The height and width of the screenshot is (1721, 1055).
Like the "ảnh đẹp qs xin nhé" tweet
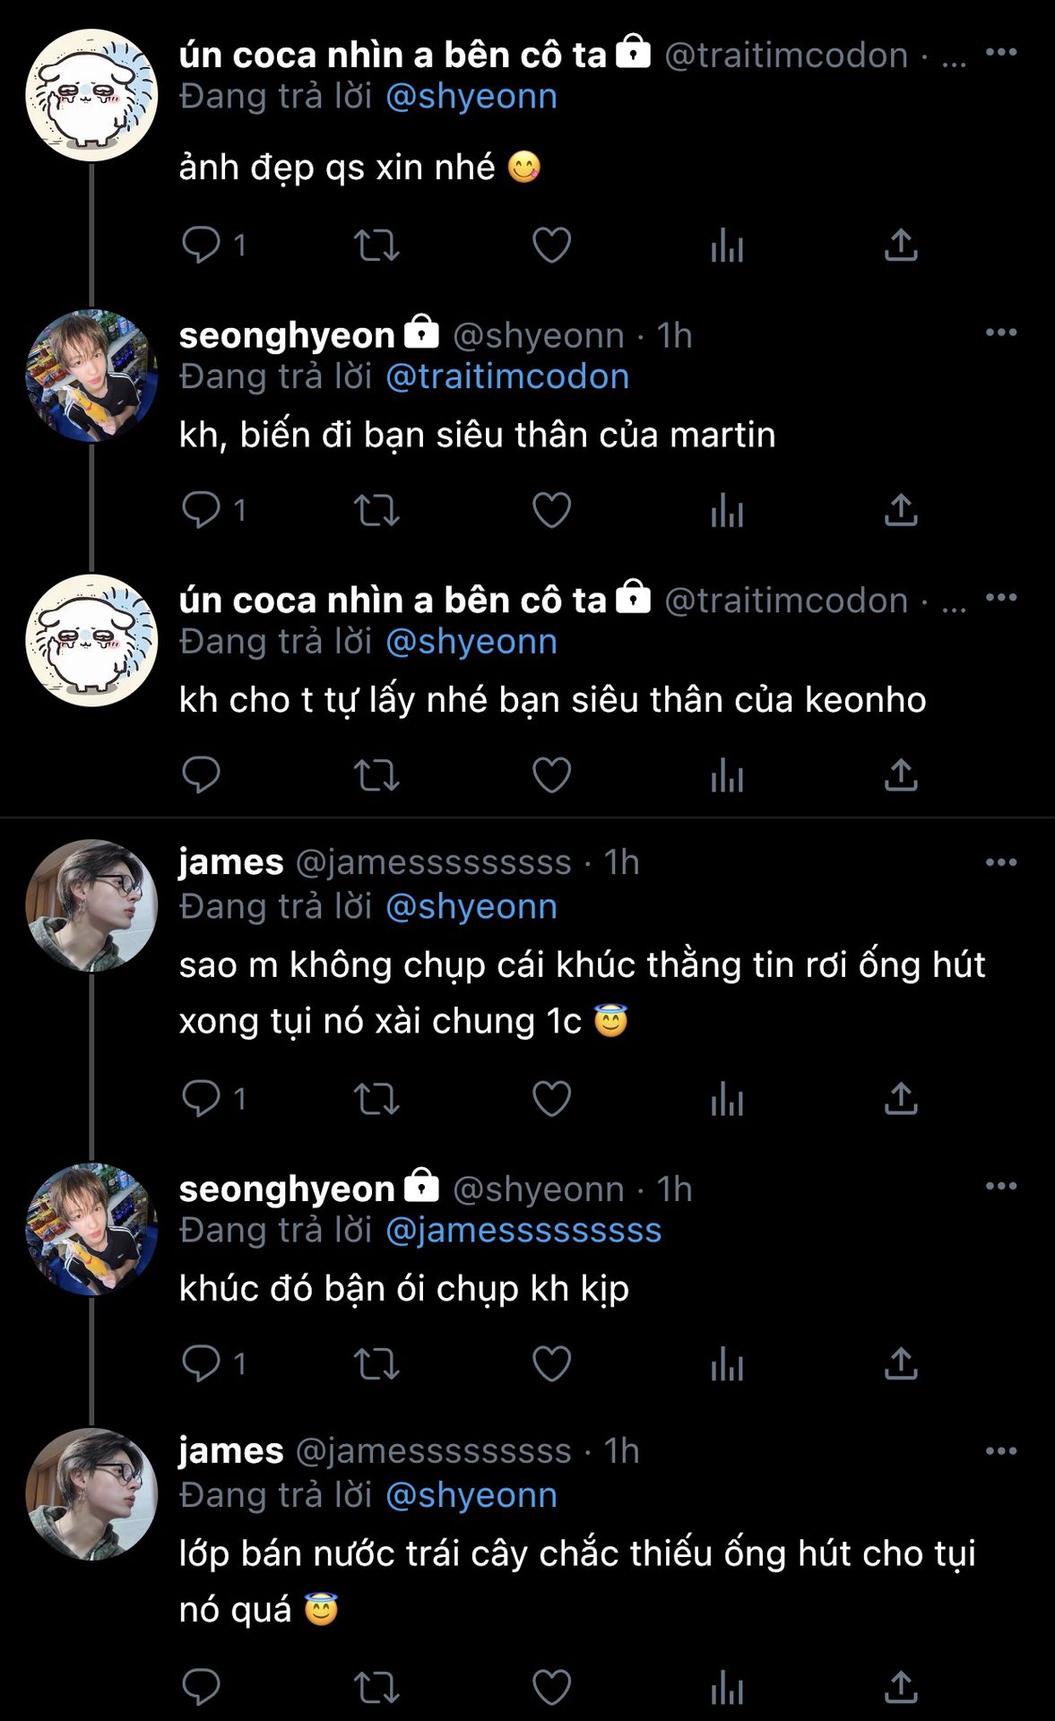click(551, 245)
